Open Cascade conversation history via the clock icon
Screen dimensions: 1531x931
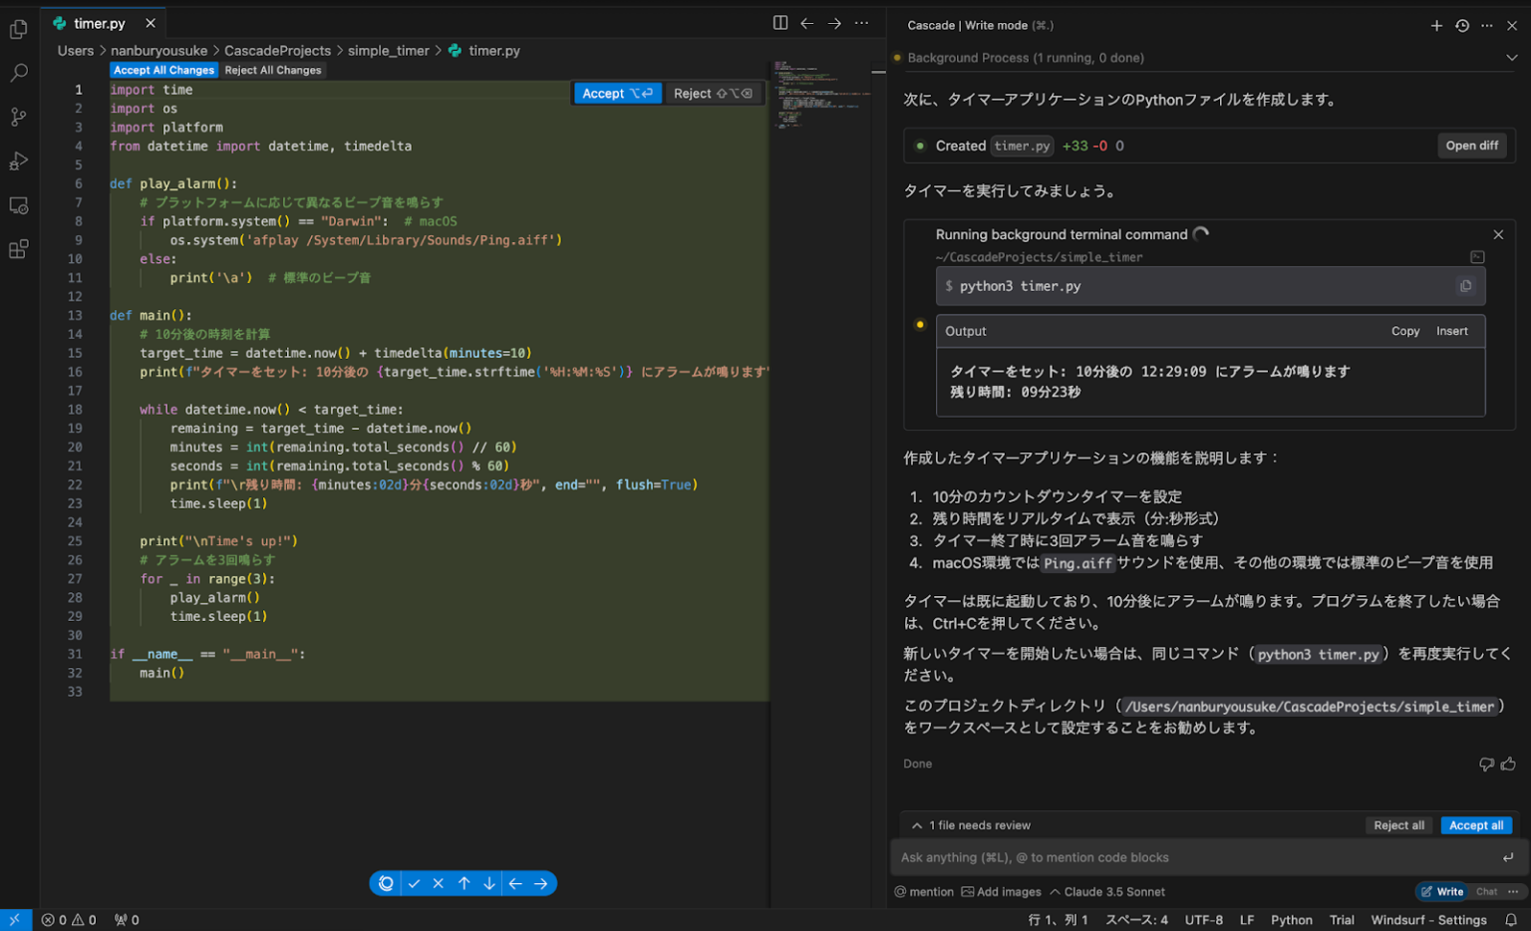pos(1461,25)
